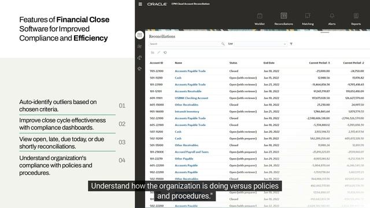370x208 pixels.
Task: Click the amount 25,250.00
Action: (323, 105)
